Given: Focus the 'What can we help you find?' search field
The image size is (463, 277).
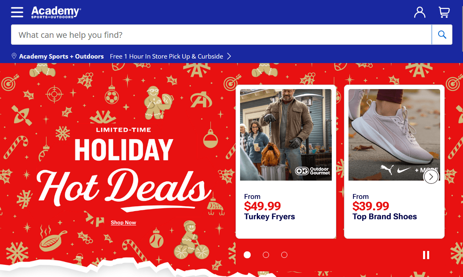Looking at the screenshot, I should [220, 35].
